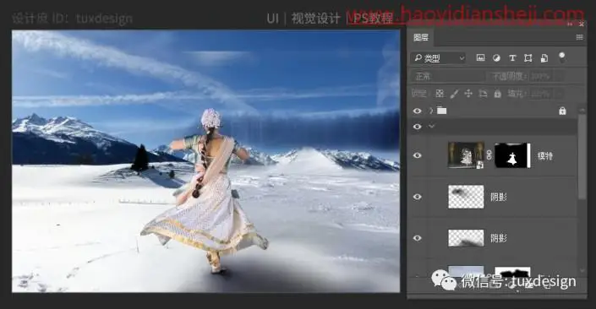596x309 pixels.
Task: Prevent artboard auto-nesting lock icon
Action: tap(483, 94)
